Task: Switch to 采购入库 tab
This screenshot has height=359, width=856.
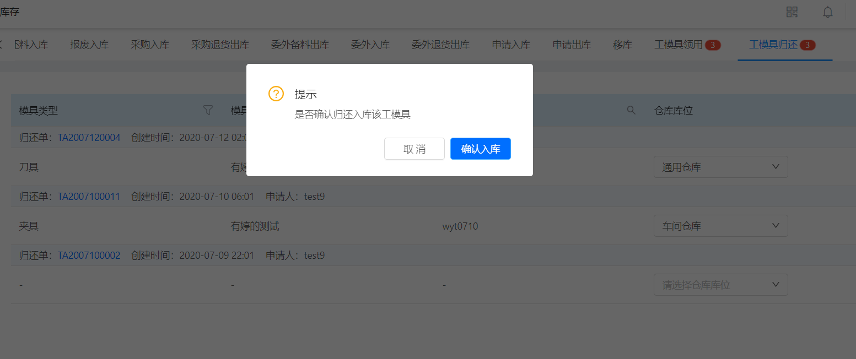Action: pyautogui.click(x=150, y=45)
